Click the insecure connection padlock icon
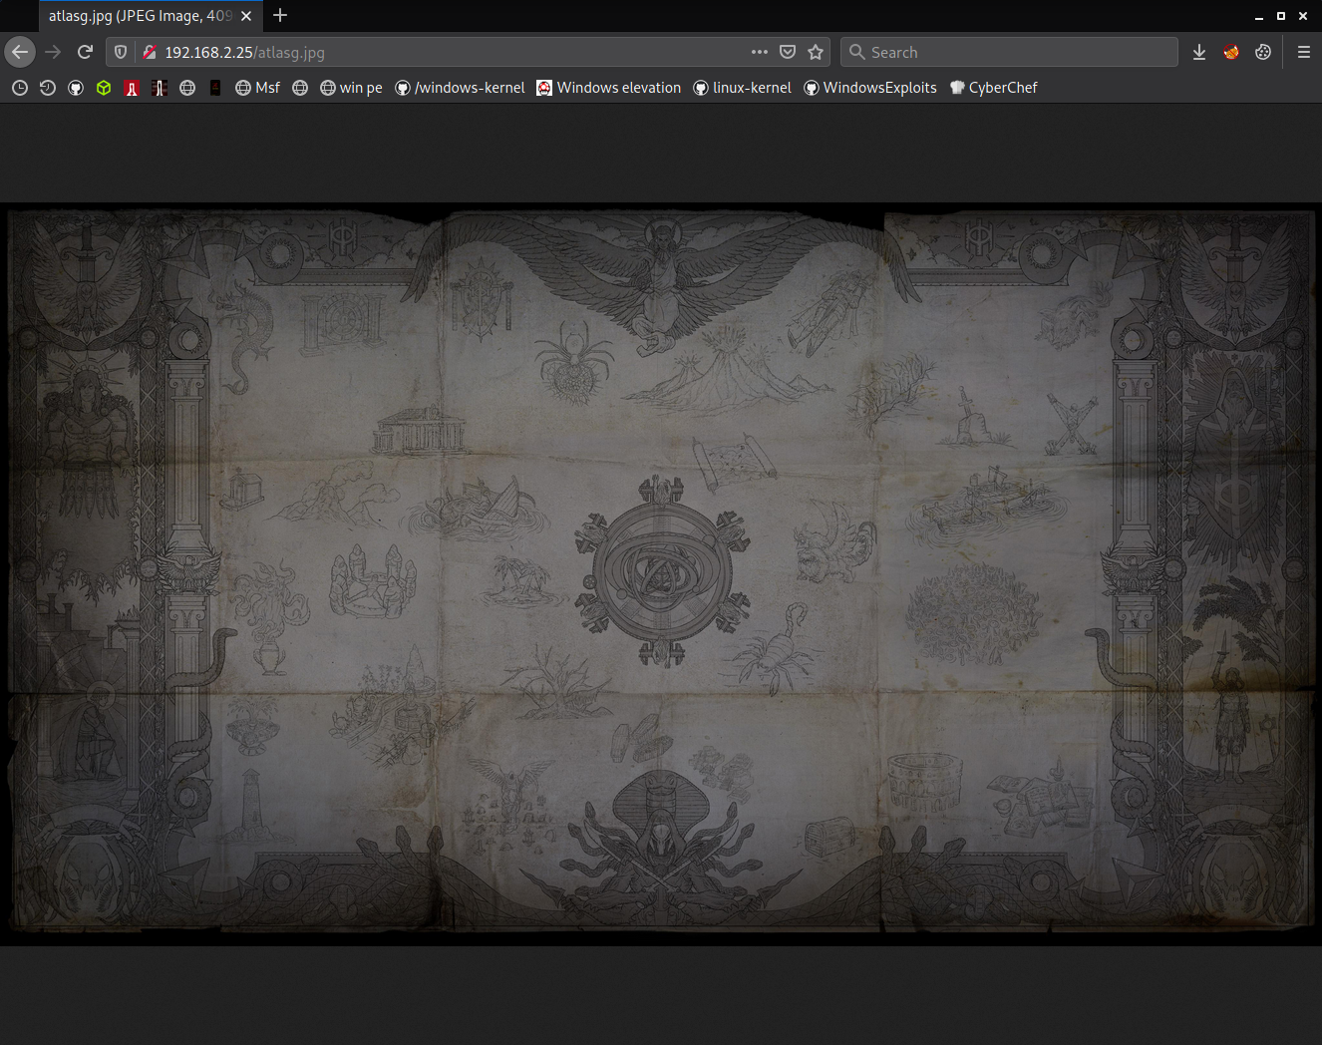The image size is (1322, 1045). click(x=150, y=52)
